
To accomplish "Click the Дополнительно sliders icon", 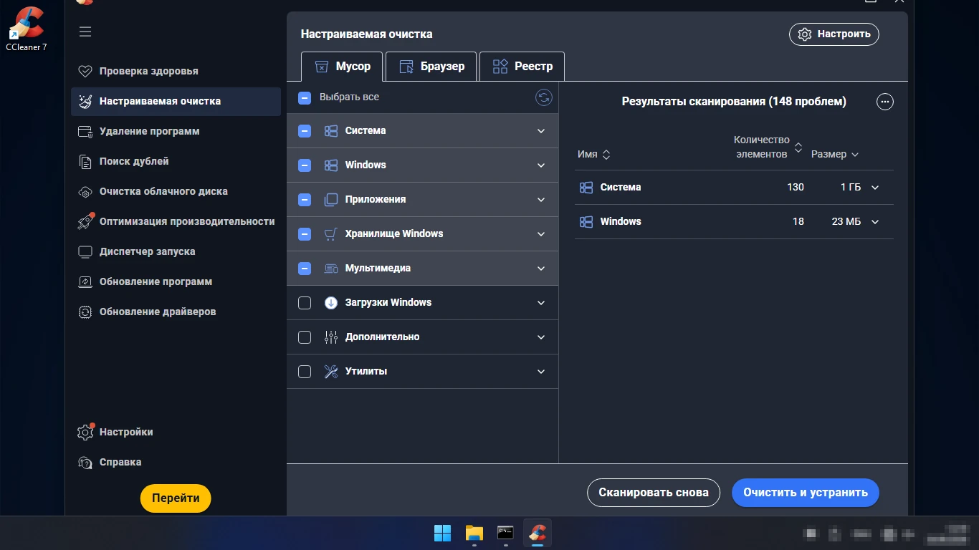I will point(330,337).
